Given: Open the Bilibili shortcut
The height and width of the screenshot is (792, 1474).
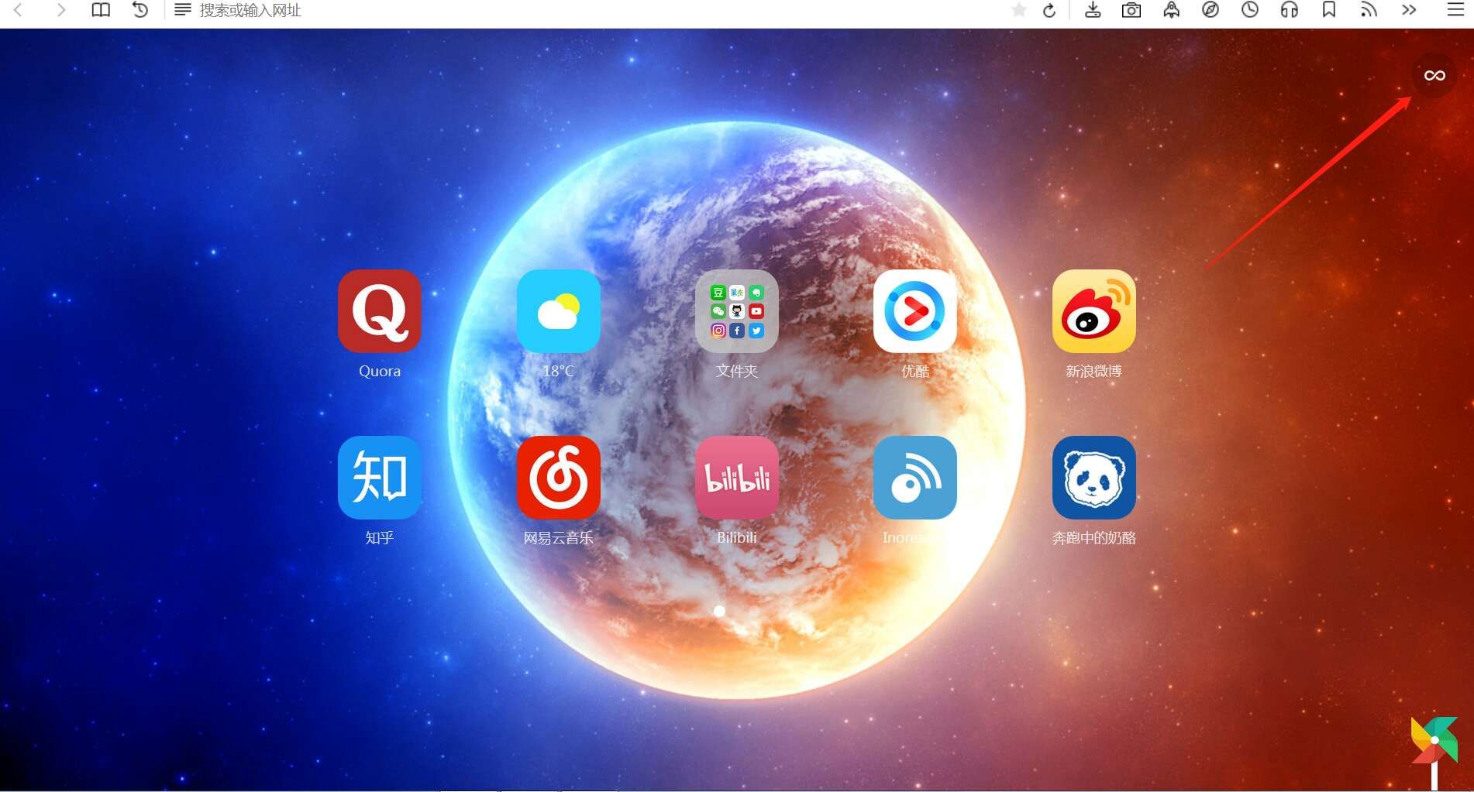Looking at the screenshot, I should tap(736, 478).
